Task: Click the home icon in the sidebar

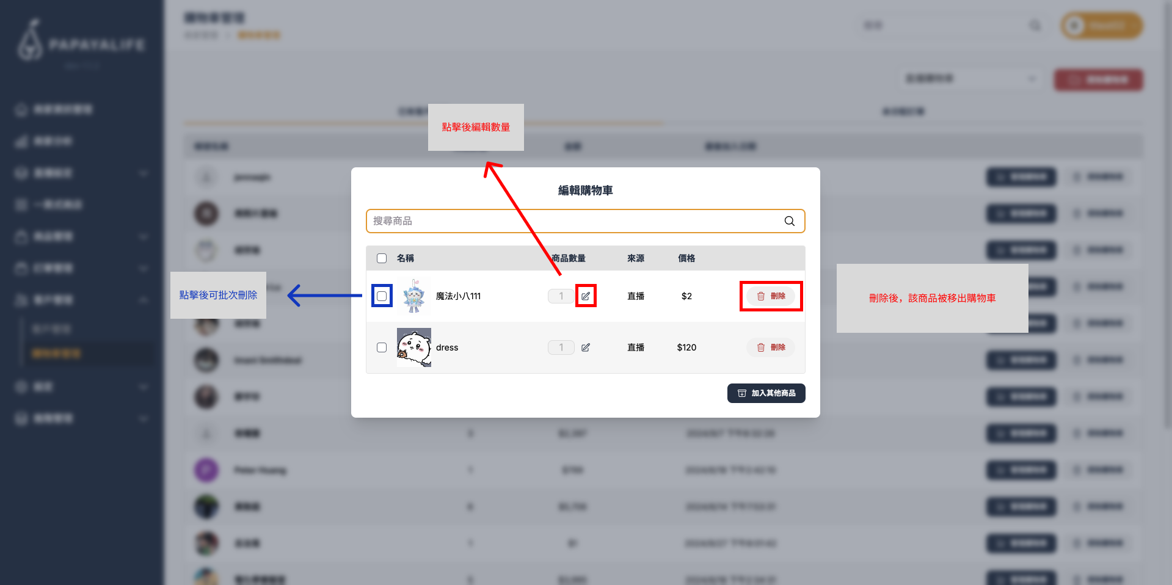Action: tap(21, 110)
